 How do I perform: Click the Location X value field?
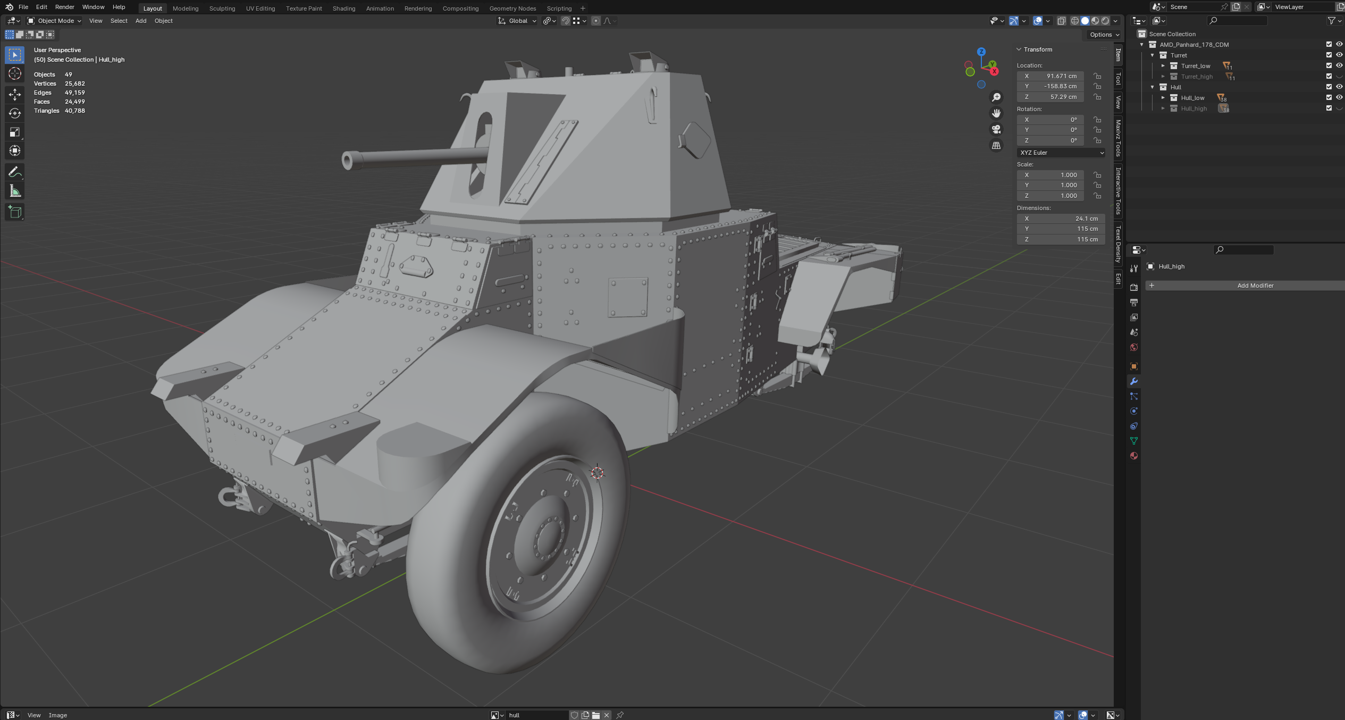[x=1050, y=76]
